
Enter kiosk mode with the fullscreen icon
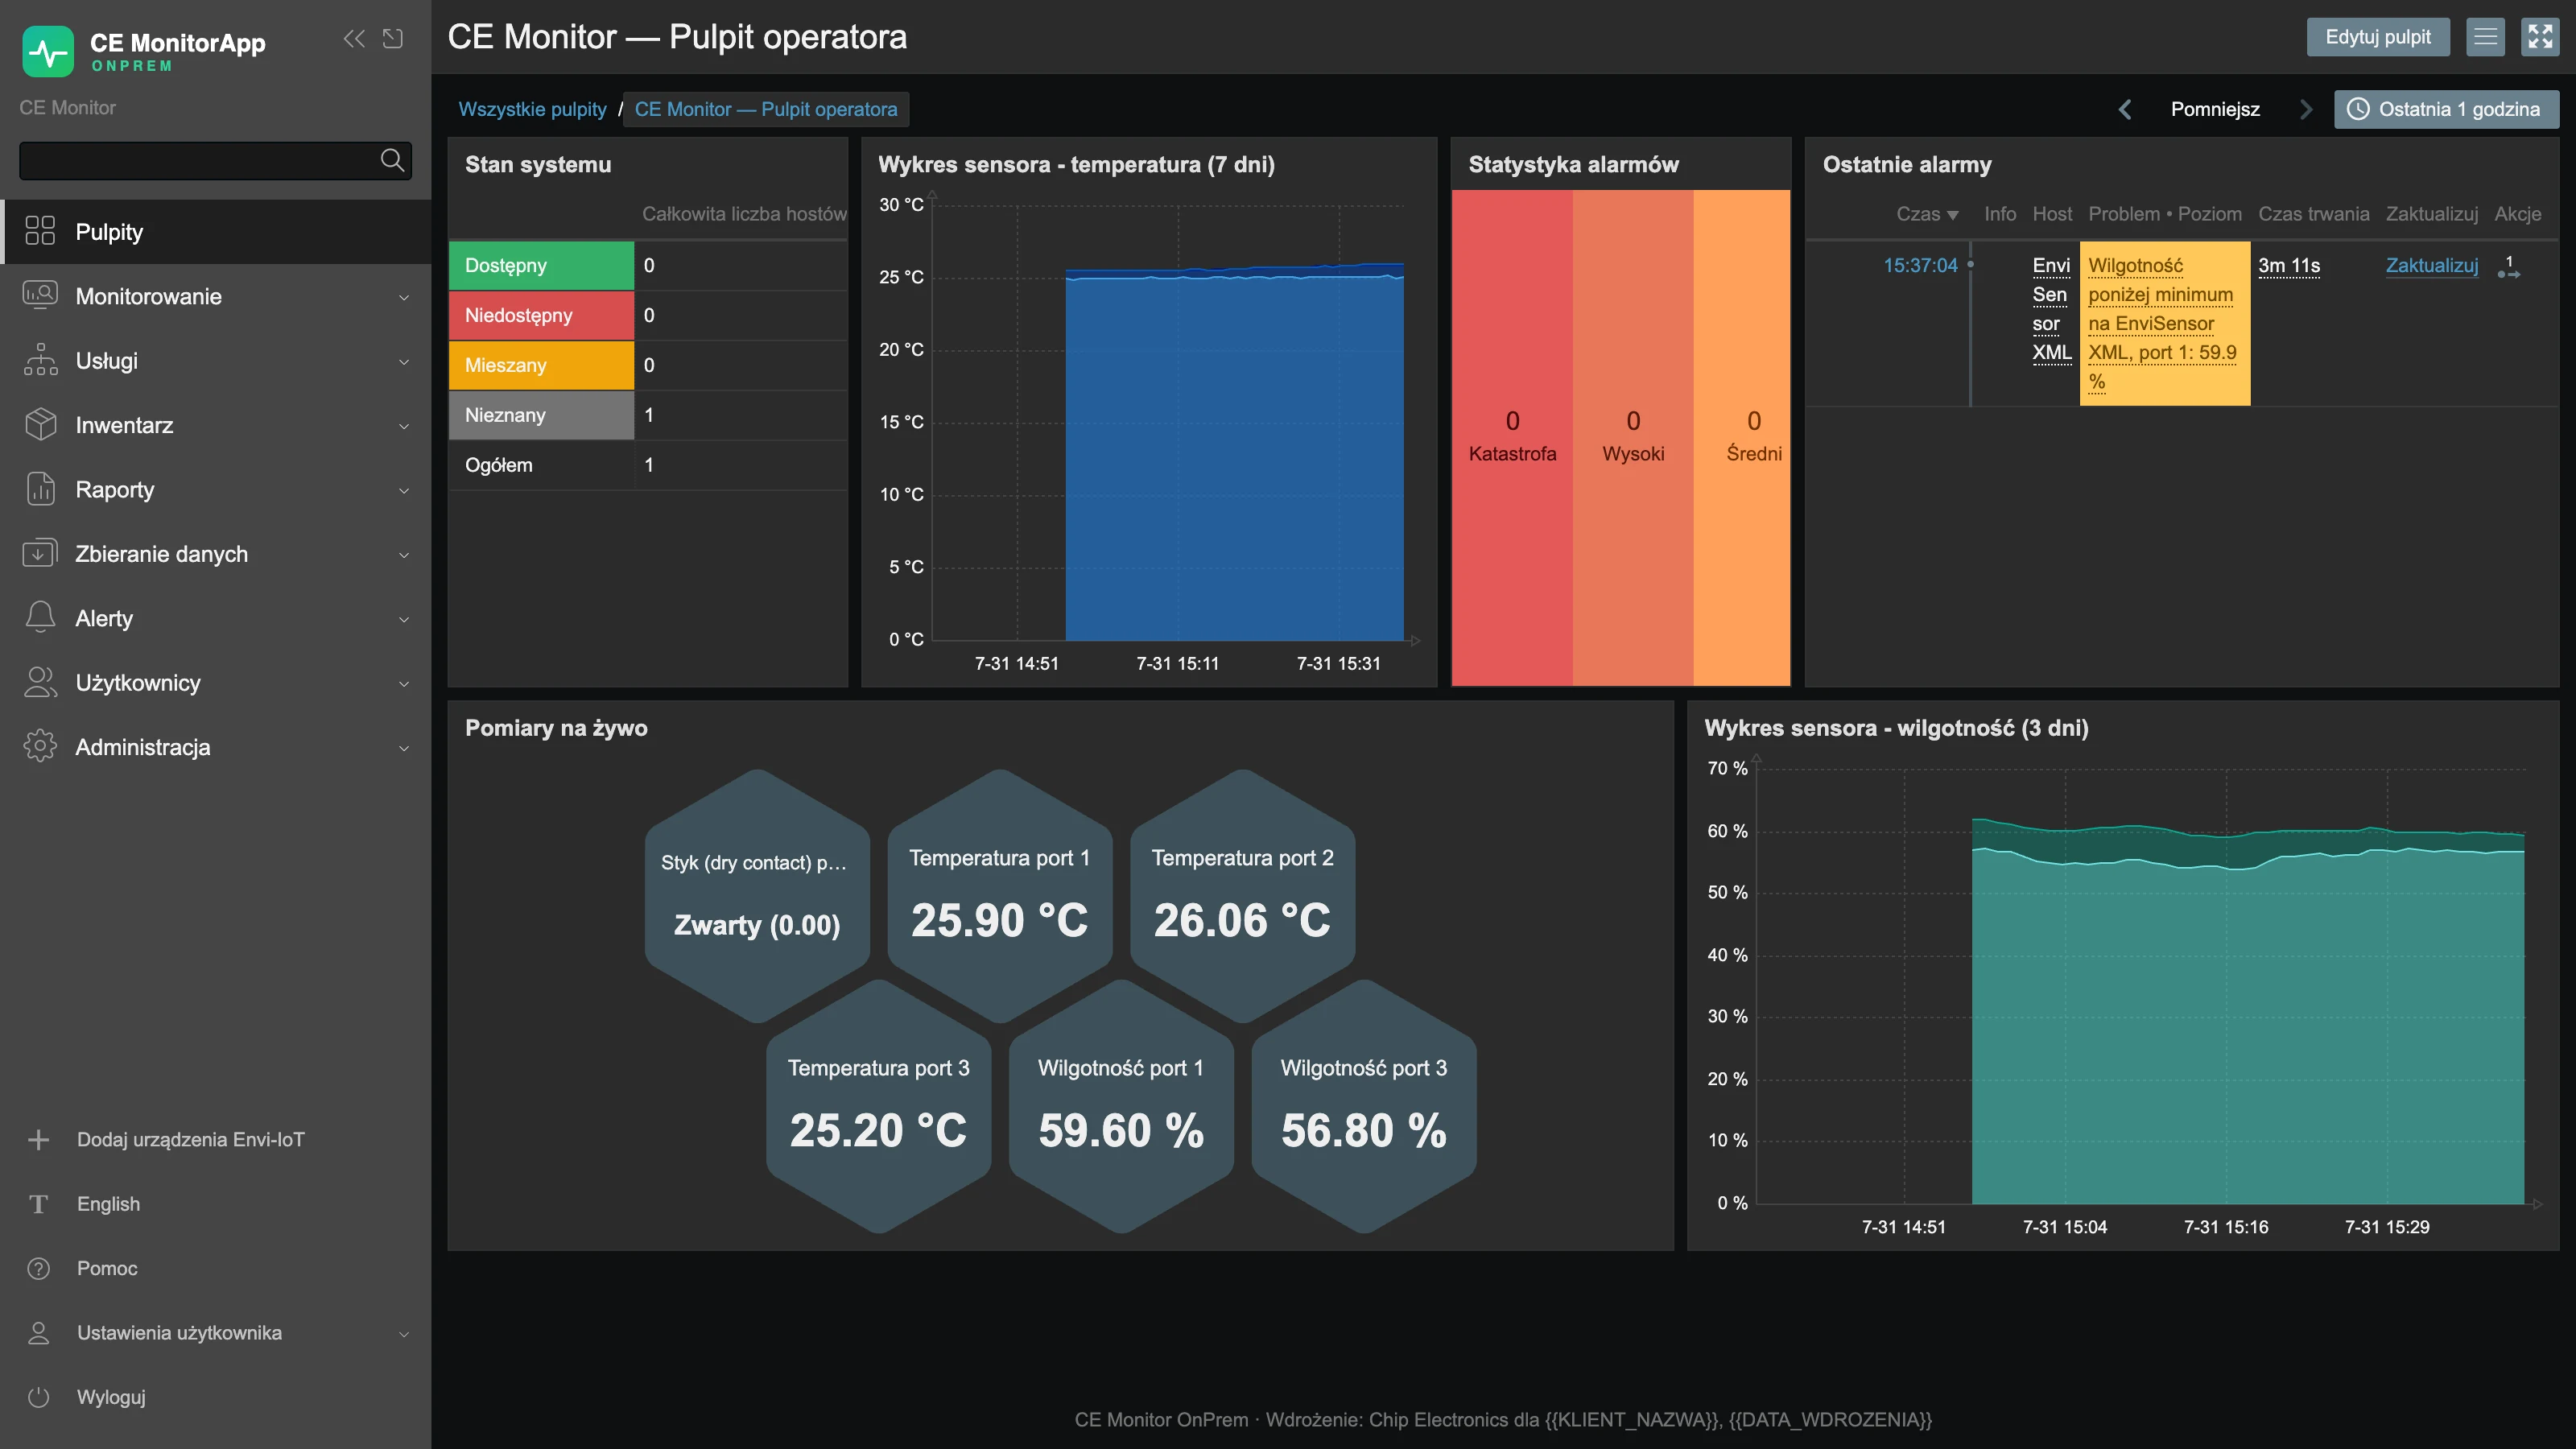point(2540,37)
